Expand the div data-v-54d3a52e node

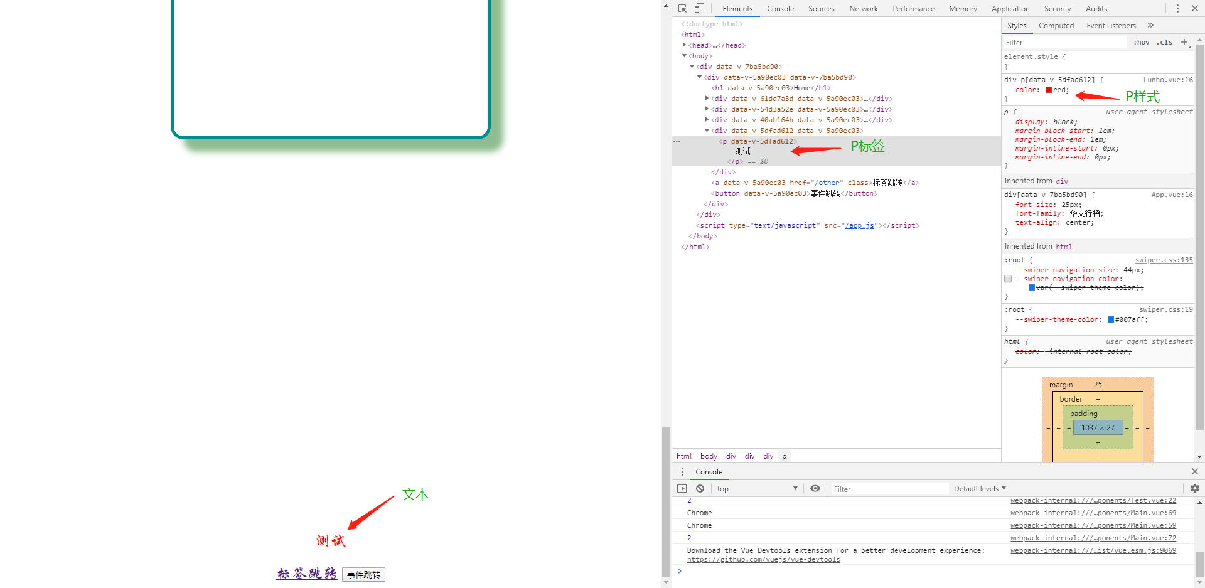click(707, 109)
